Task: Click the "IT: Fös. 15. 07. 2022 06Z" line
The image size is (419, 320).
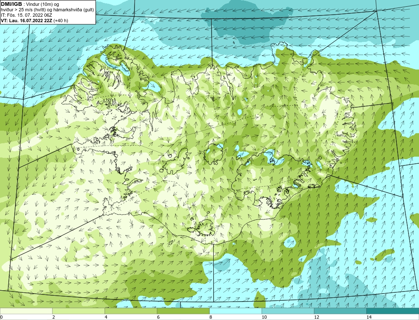Action: tap(26, 15)
